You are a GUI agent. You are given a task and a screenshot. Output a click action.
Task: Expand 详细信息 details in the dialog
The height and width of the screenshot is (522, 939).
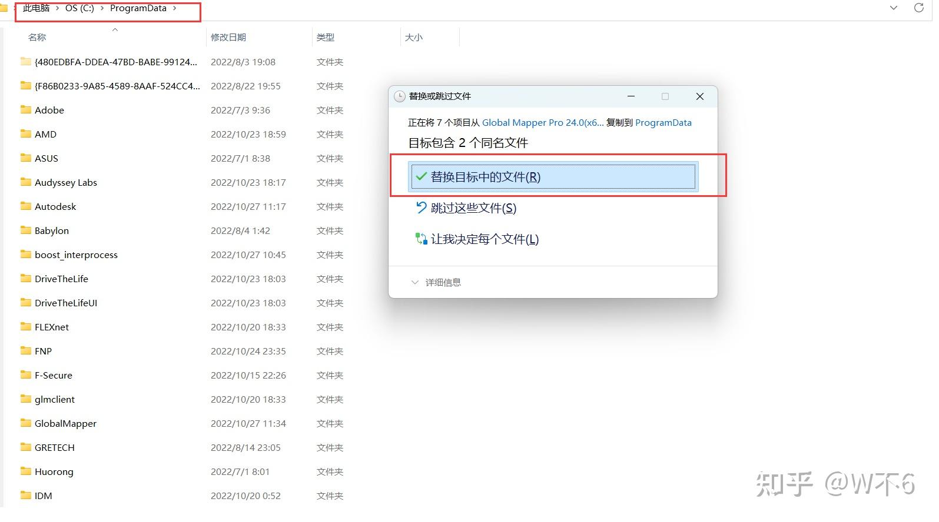pyautogui.click(x=436, y=282)
